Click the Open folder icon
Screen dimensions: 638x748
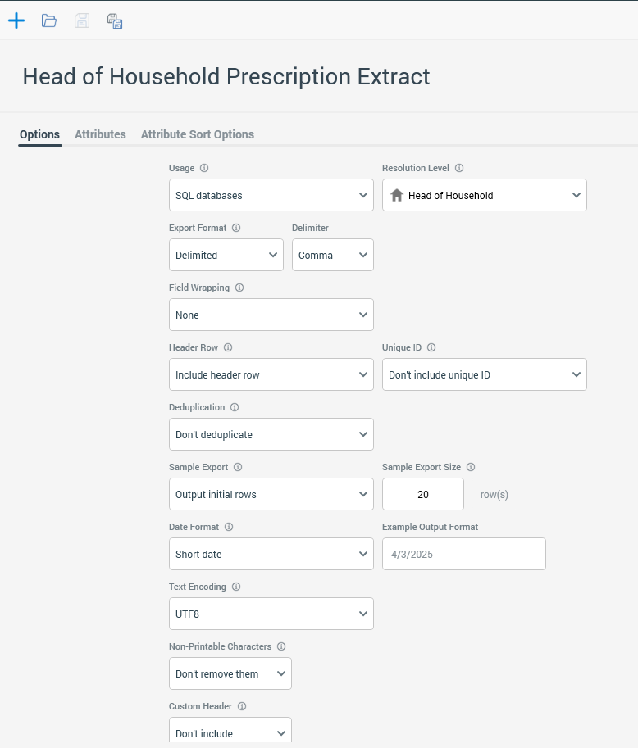[49, 20]
